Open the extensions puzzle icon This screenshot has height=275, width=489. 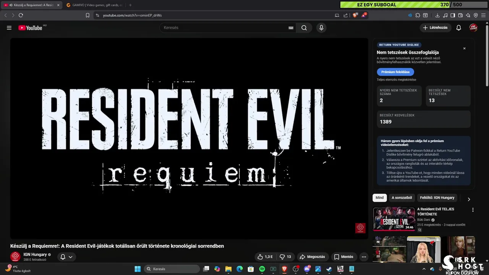(418, 15)
